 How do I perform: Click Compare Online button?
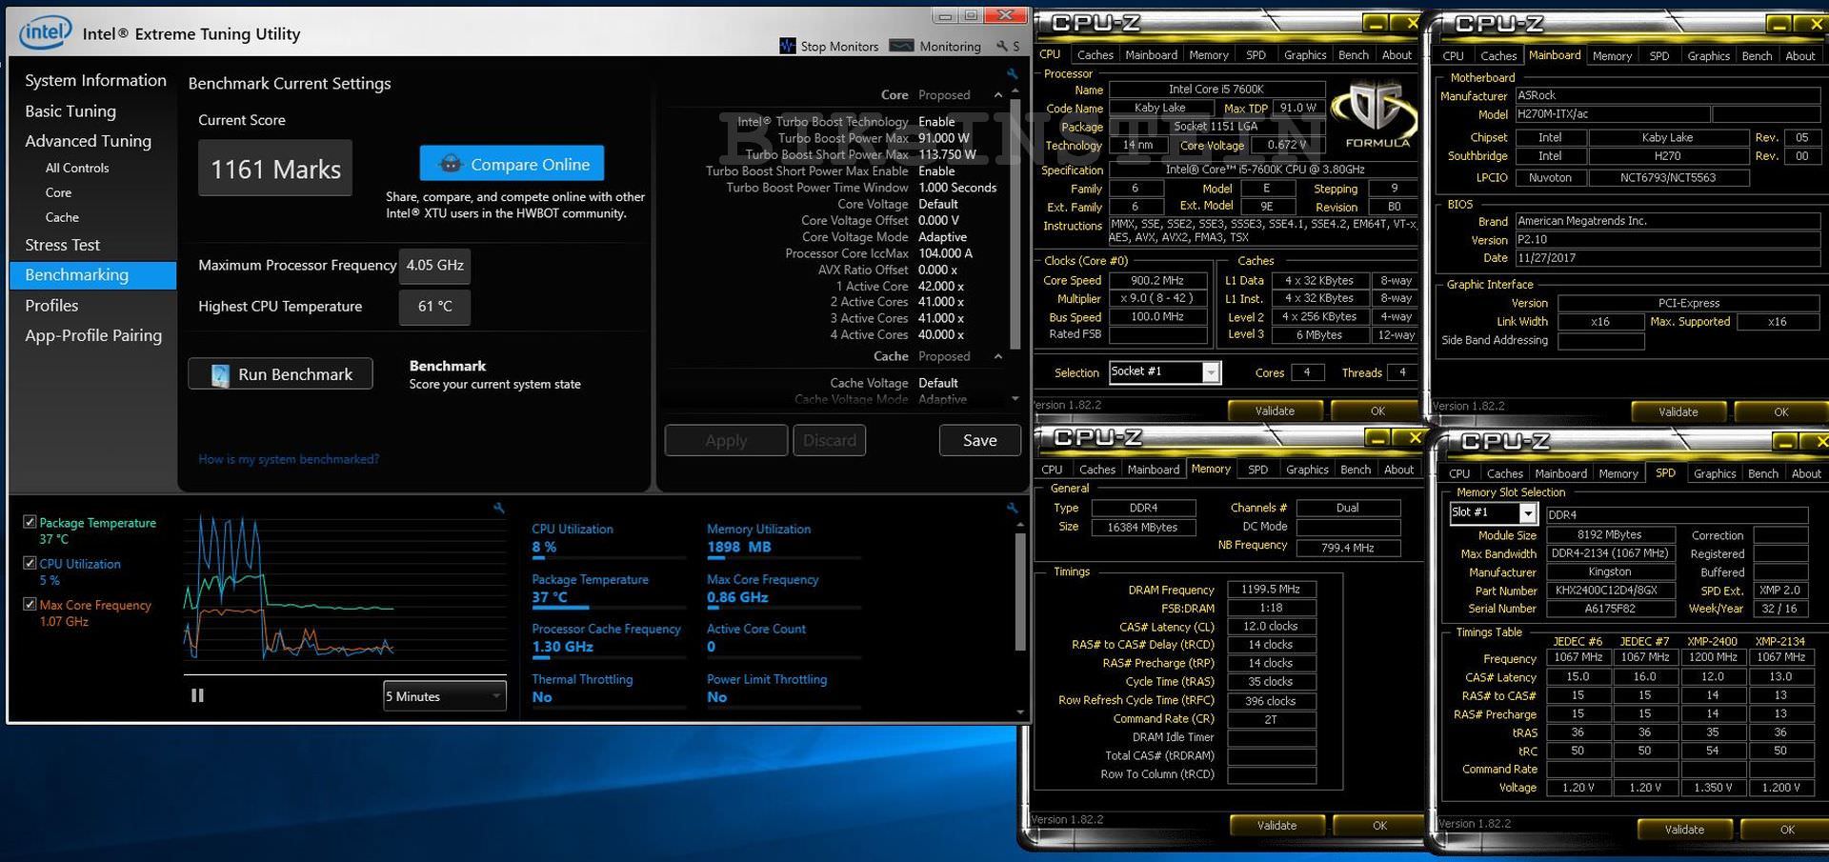point(512,164)
